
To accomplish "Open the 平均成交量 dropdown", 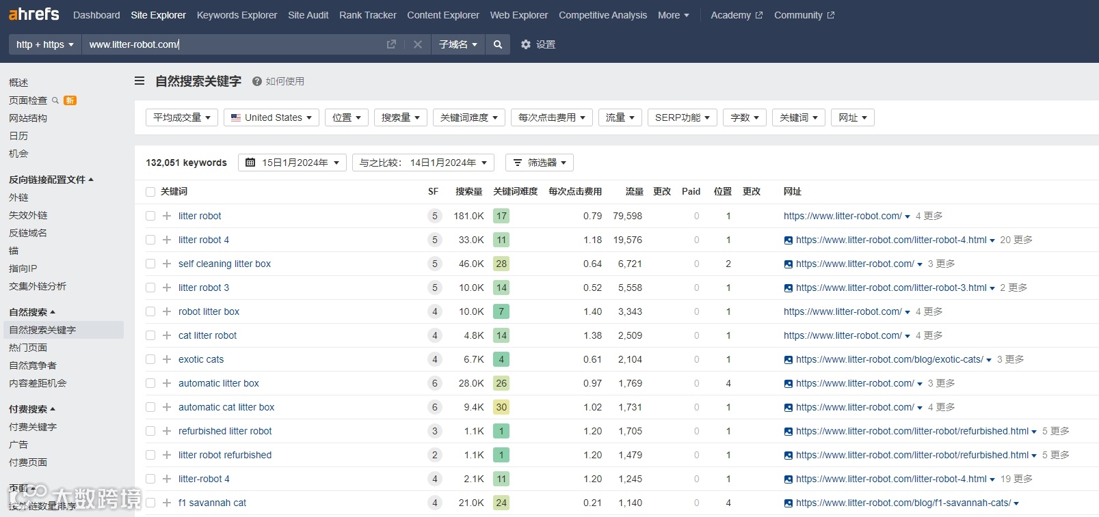I will tap(182, 117).
